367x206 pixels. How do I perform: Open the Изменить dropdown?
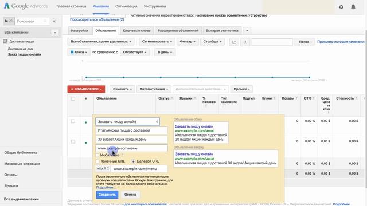[x=122, y=89]
